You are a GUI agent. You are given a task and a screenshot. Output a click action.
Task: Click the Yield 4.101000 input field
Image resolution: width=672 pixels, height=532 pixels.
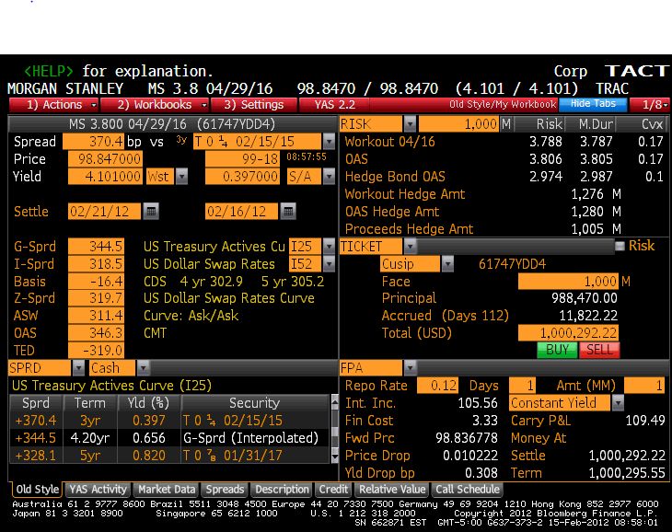pos(105,176)
